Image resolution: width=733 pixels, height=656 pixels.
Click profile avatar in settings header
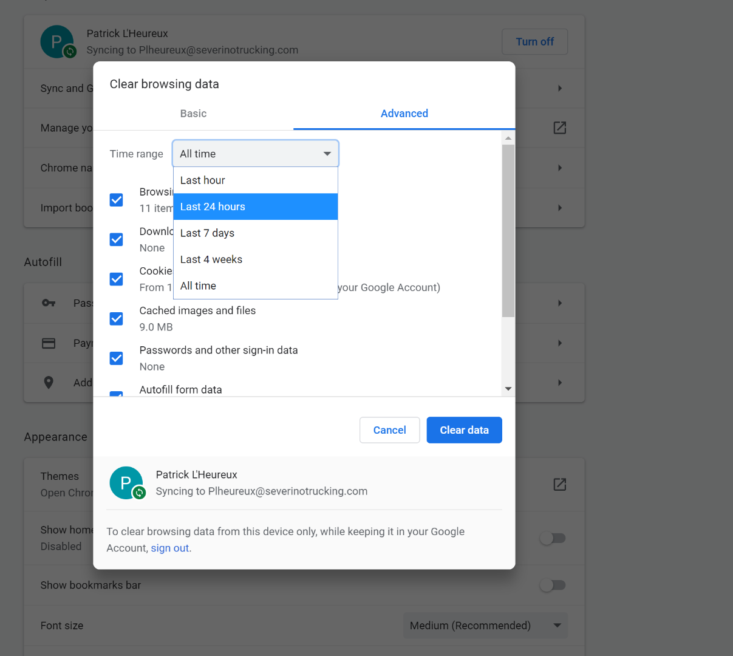[x=57, y=42]
